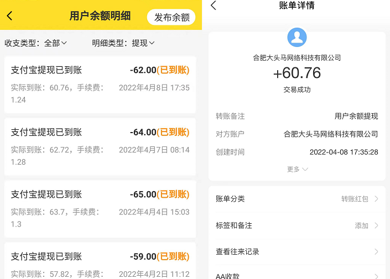Image resolution: width=390 pixels, height=279 pixels.
Task: Tap the 交易成功 status text
Action: tap(297, 90)
